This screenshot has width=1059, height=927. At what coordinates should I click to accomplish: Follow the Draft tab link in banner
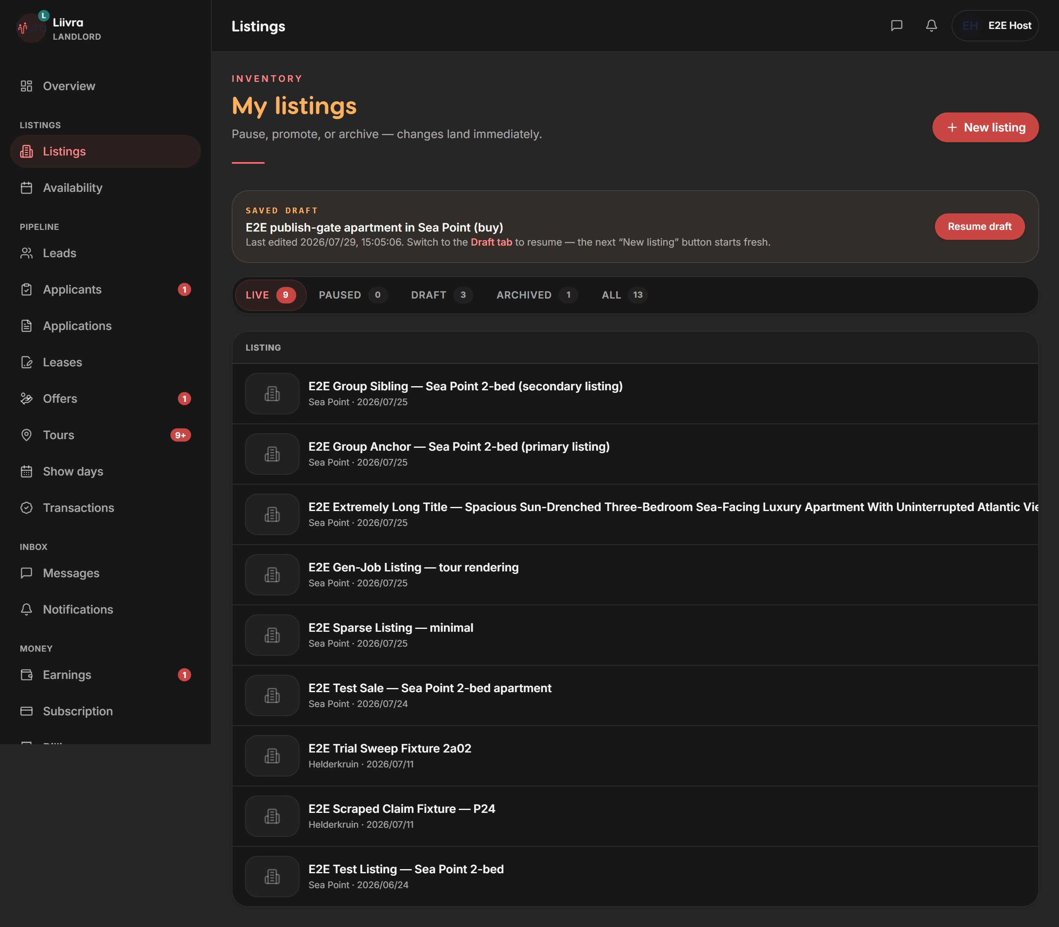(491, 242)
